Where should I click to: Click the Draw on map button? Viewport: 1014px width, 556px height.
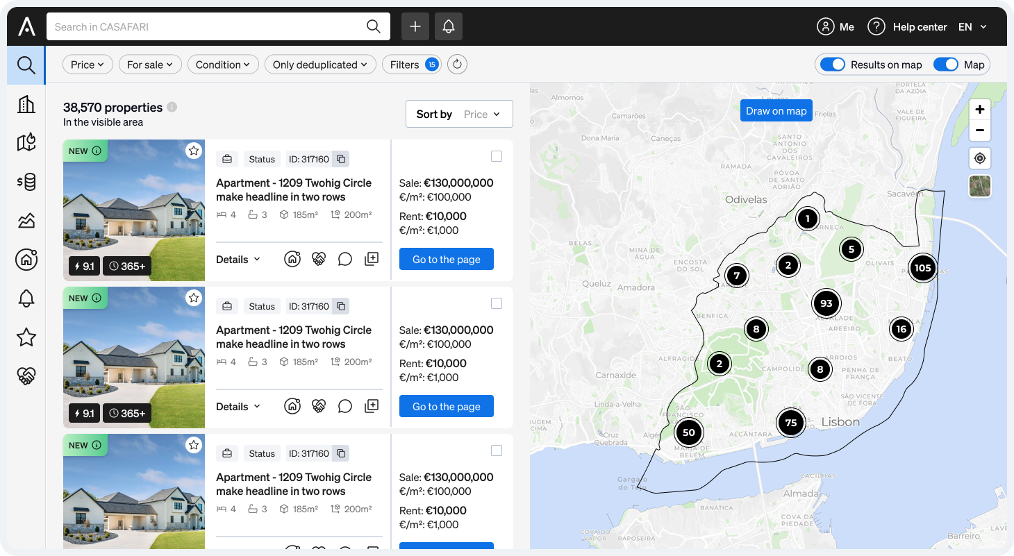coord(776,111)
